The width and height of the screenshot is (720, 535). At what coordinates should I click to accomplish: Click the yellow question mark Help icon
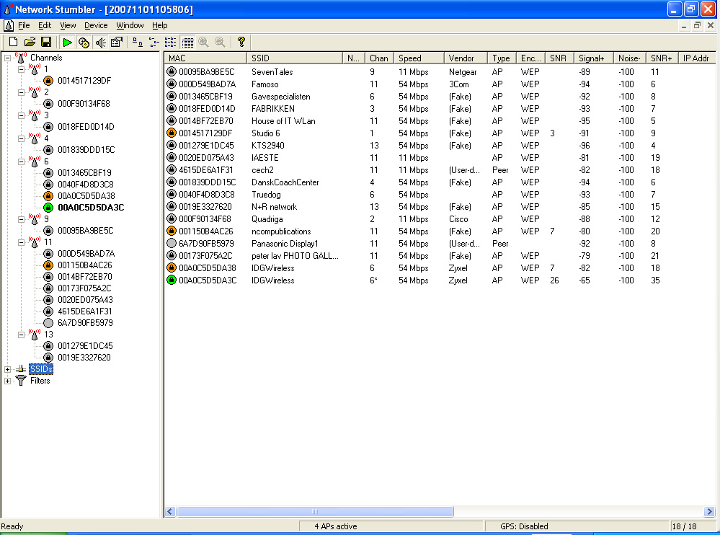pyautogui.click(x=241, y=43)
